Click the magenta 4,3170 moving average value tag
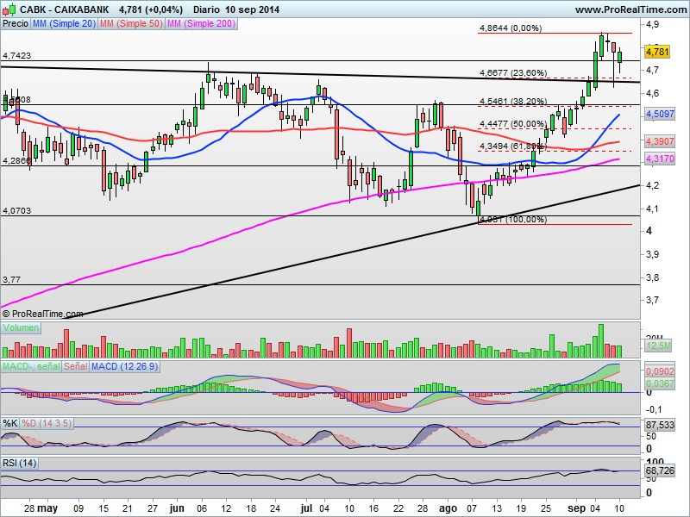This screenshot has height=517, width=690. (x=660, y=159)
